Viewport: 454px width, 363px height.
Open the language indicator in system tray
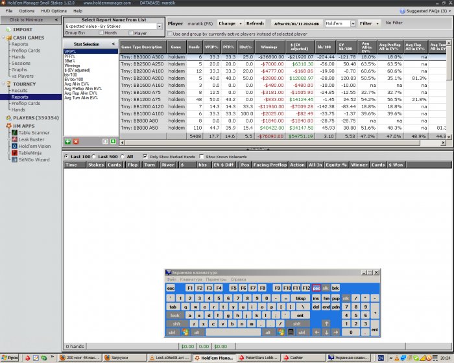(x=381, y=358)
